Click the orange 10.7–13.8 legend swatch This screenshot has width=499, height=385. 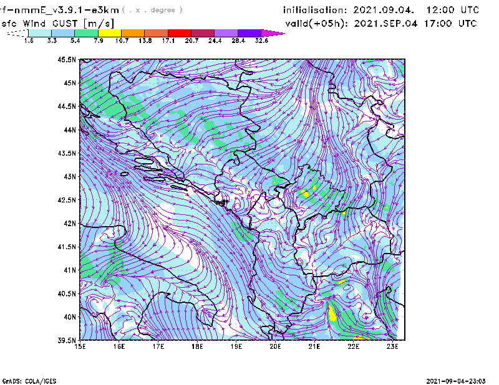tap(133, 33)
